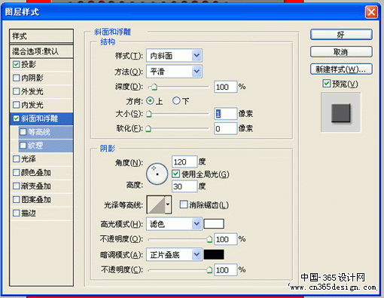Enable the 渐变叠加 checkbox

16,186
